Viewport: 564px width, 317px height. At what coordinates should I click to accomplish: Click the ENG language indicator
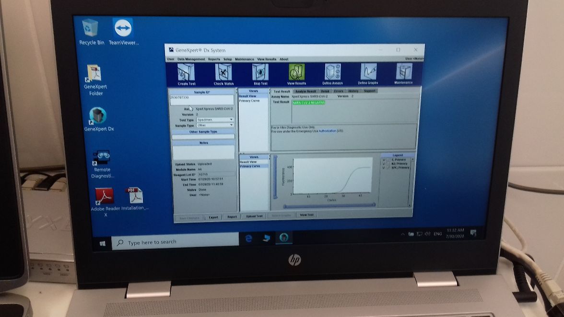point(437,234)
